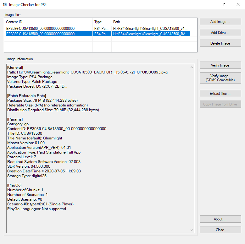Image resolution: width=245 pixels, height=244 pixels.
Task: Open the Extract files dialog
Action: pos(220,94)
